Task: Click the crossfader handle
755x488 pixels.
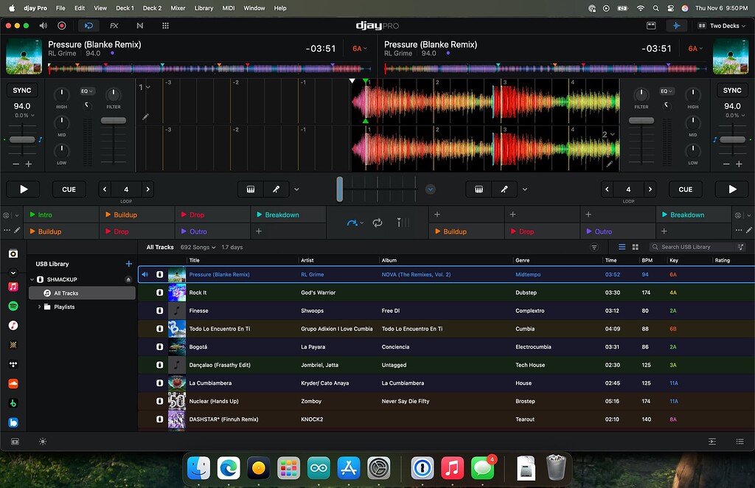Action: pyautogui.click(x=339, y=189)
